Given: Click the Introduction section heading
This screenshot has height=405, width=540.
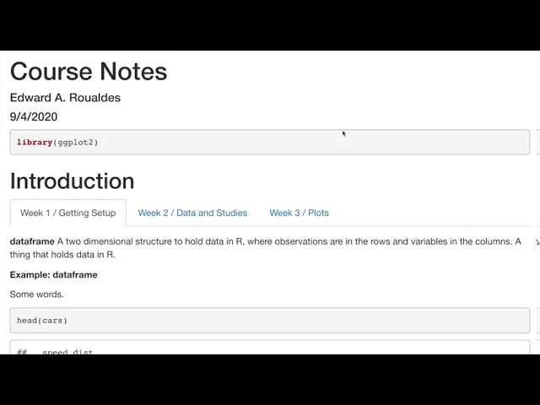Looking at the screenshot, I should click(x=72, y=181).
